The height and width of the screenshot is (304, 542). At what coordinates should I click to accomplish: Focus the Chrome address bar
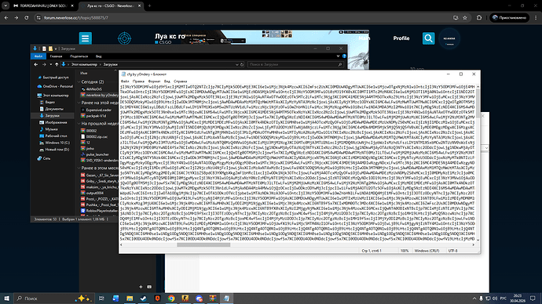click(x=242, y=17)
